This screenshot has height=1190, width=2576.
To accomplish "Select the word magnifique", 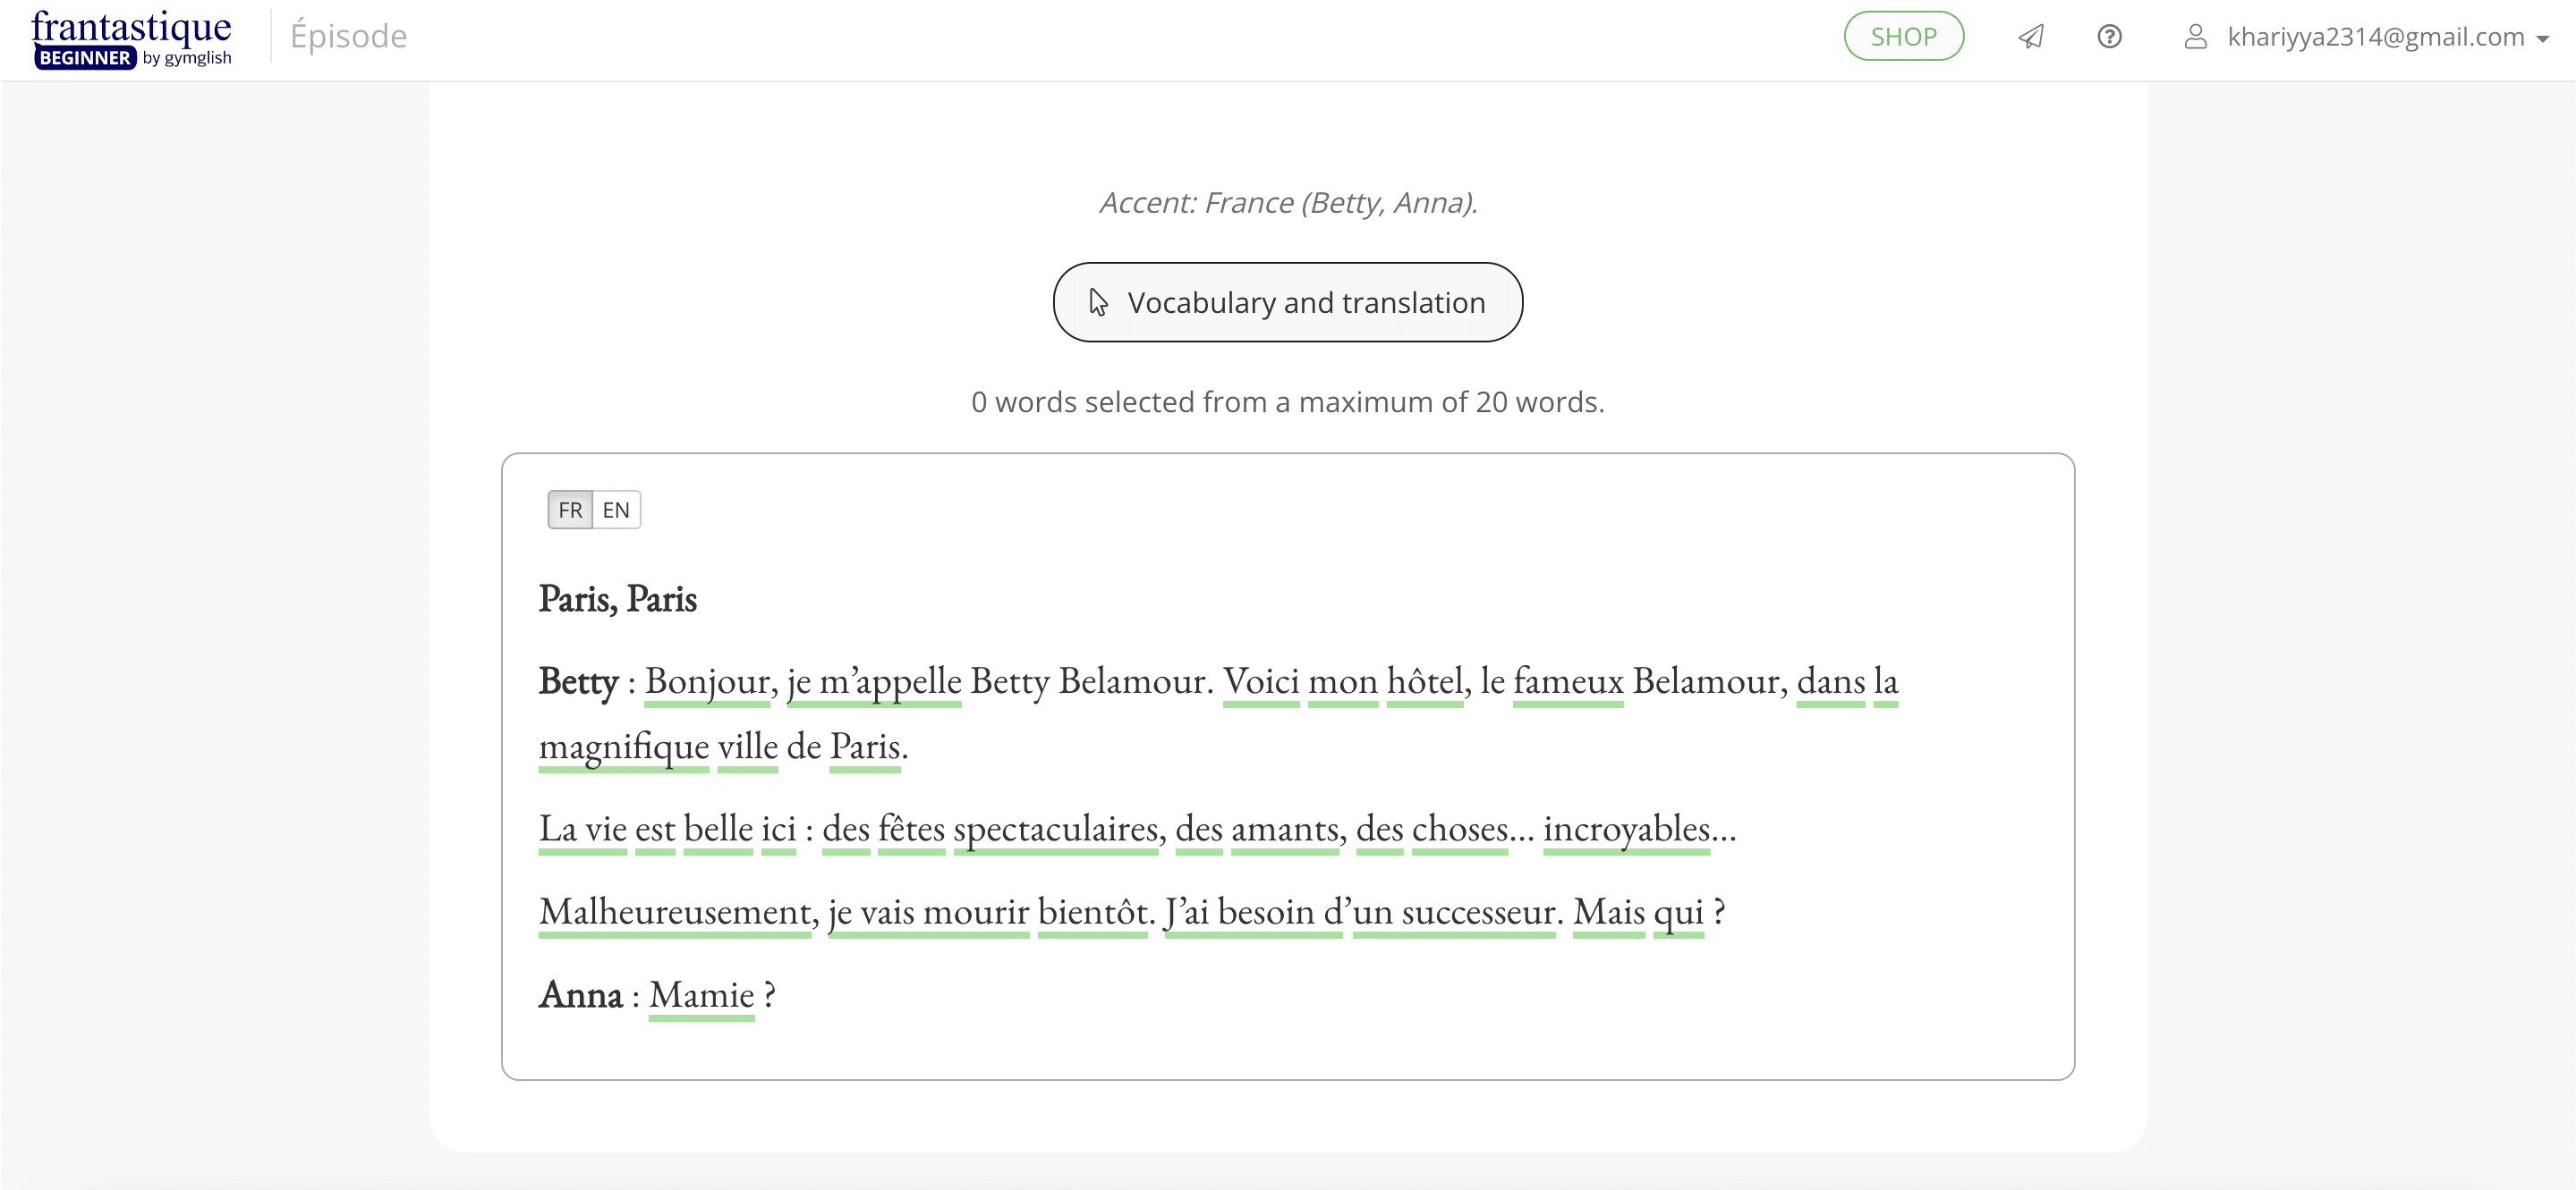I will coord(623,747).
